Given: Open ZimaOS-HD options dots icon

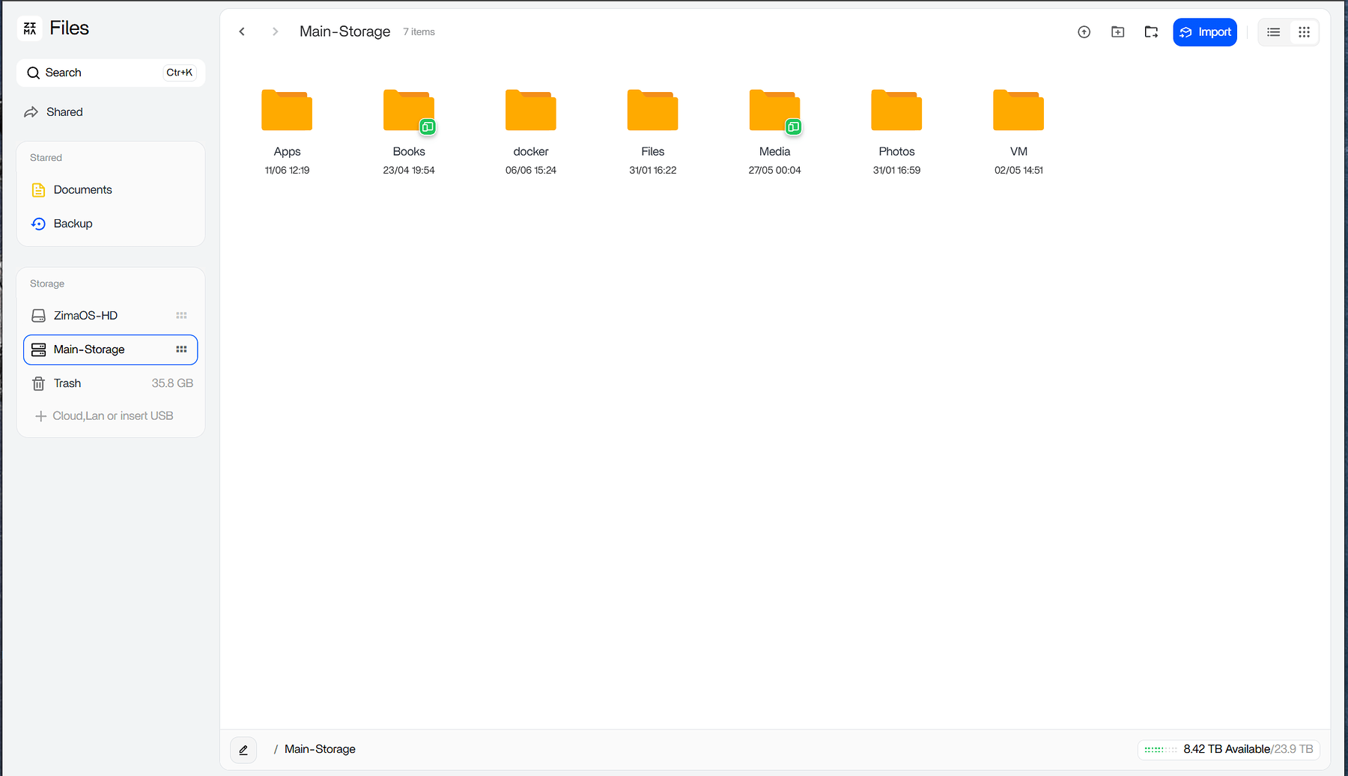Looking at the screenshot, I should 181,316.
